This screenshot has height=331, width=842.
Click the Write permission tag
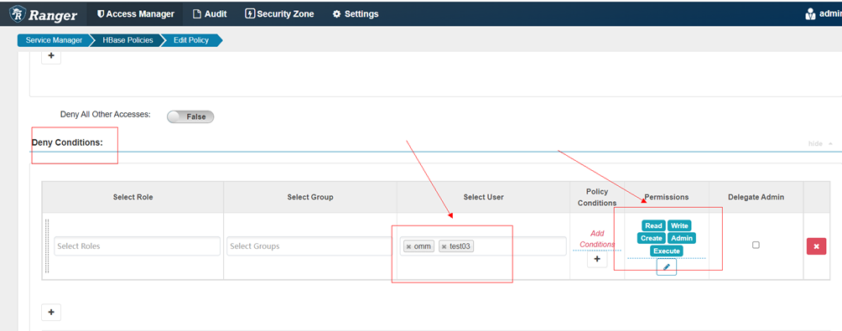pos(679,226)
